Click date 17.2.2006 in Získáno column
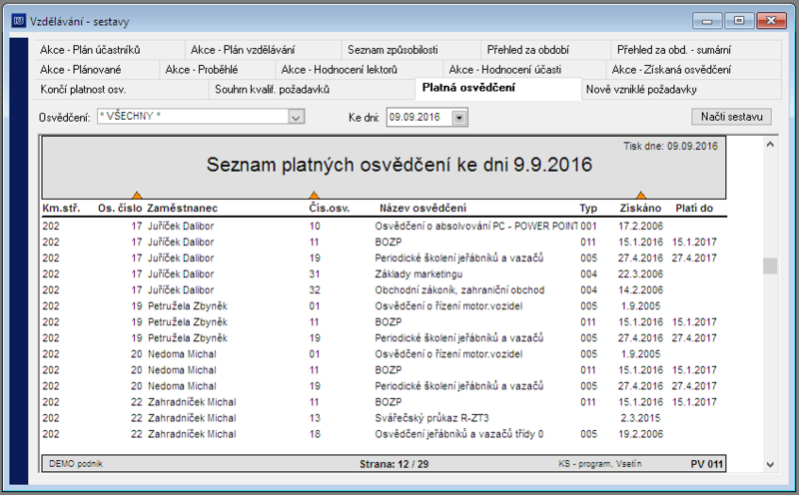The image size is (799, 495). tap(640, 227)
